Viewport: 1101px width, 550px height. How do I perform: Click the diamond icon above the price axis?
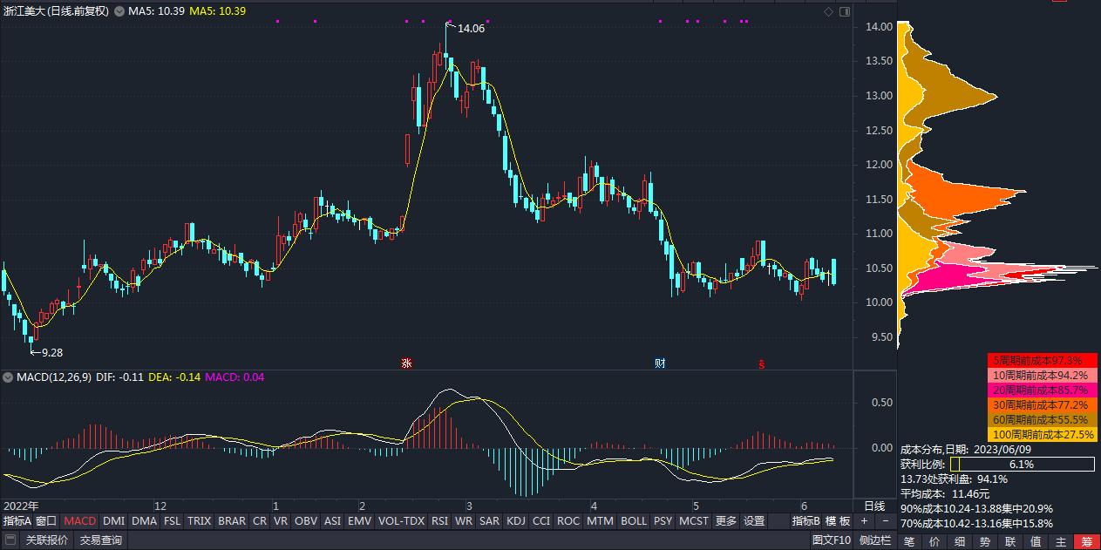coord(828,11)
